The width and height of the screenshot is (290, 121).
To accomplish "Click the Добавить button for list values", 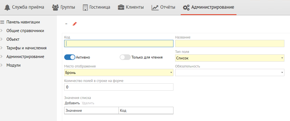I will [x=72, y=103].
